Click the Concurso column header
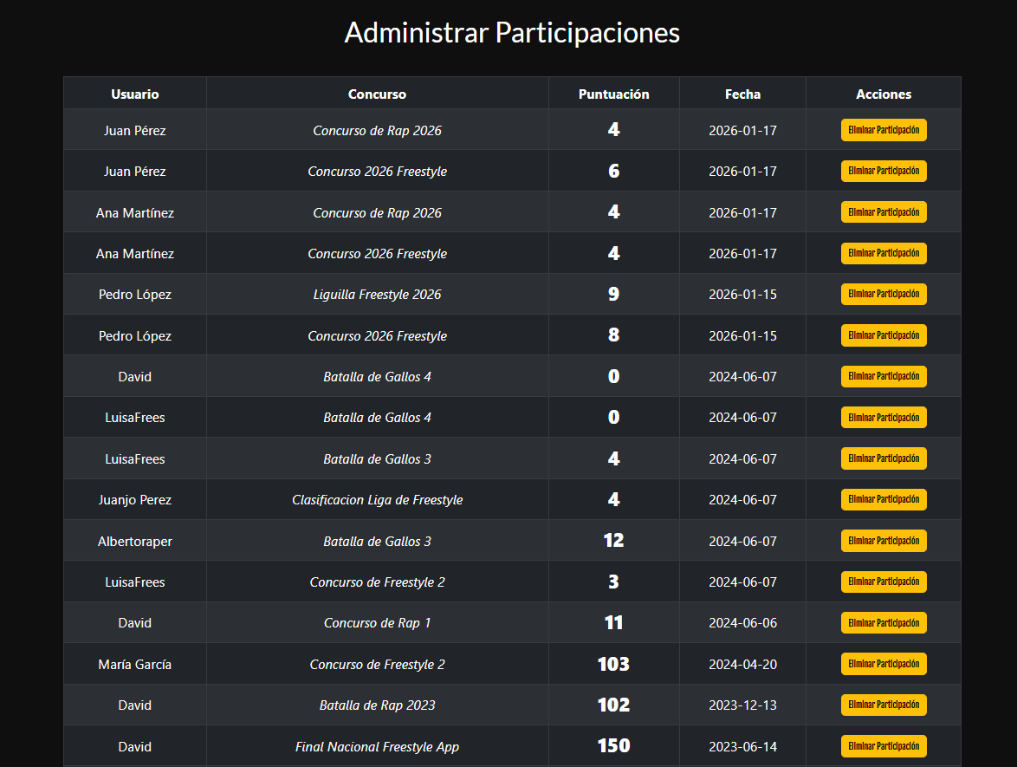Image resolution: width=1017 pixels, height=767 pixels. pyautogui.click(x=377, y=94)
